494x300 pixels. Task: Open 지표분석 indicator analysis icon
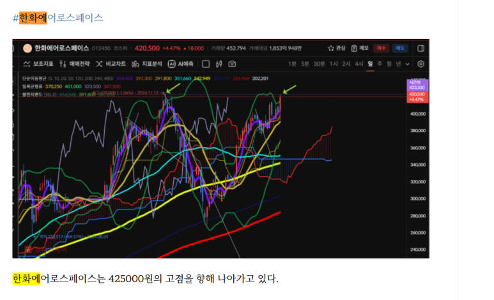point(135,64)
